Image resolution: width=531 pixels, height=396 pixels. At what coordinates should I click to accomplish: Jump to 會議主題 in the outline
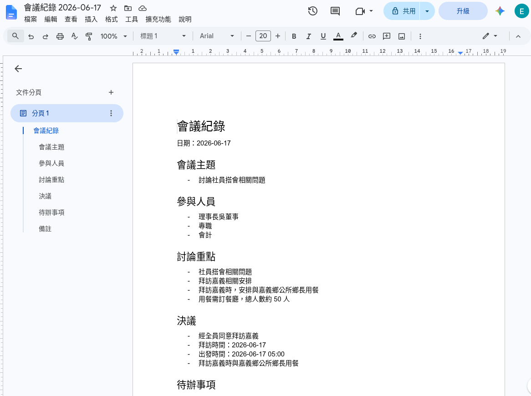pos(51,147)
